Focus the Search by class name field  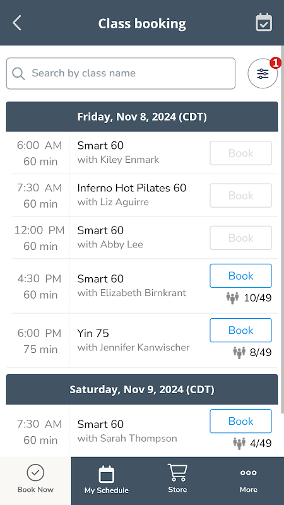pyautogui.click(x=121, y=73)
